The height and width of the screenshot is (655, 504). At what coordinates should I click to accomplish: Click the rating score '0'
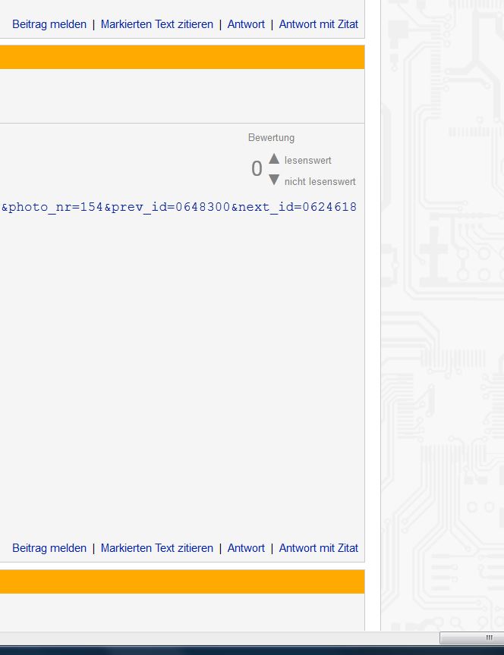pos(257,169)
